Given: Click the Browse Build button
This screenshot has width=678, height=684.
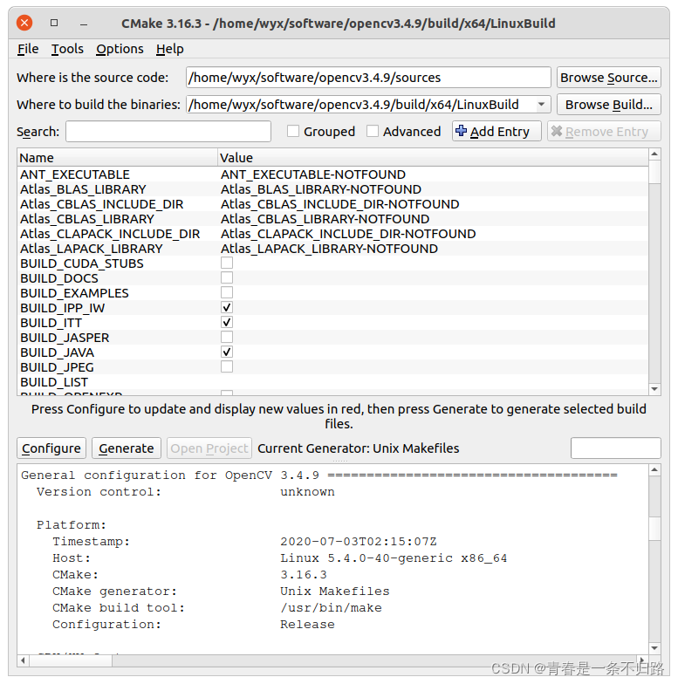Looking at the screenshot, I should click(x=608, y=105).
